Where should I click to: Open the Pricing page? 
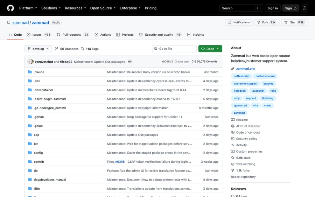[x=150, y=8]
